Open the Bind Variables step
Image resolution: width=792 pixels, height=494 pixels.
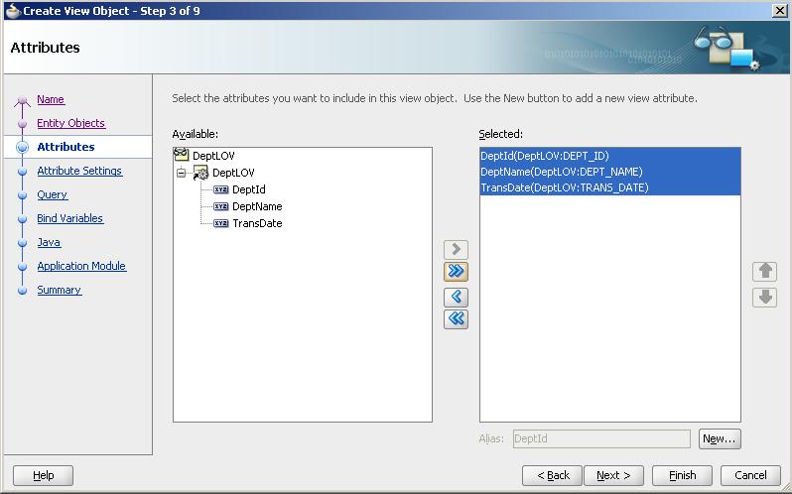click(x=69, y=218)
